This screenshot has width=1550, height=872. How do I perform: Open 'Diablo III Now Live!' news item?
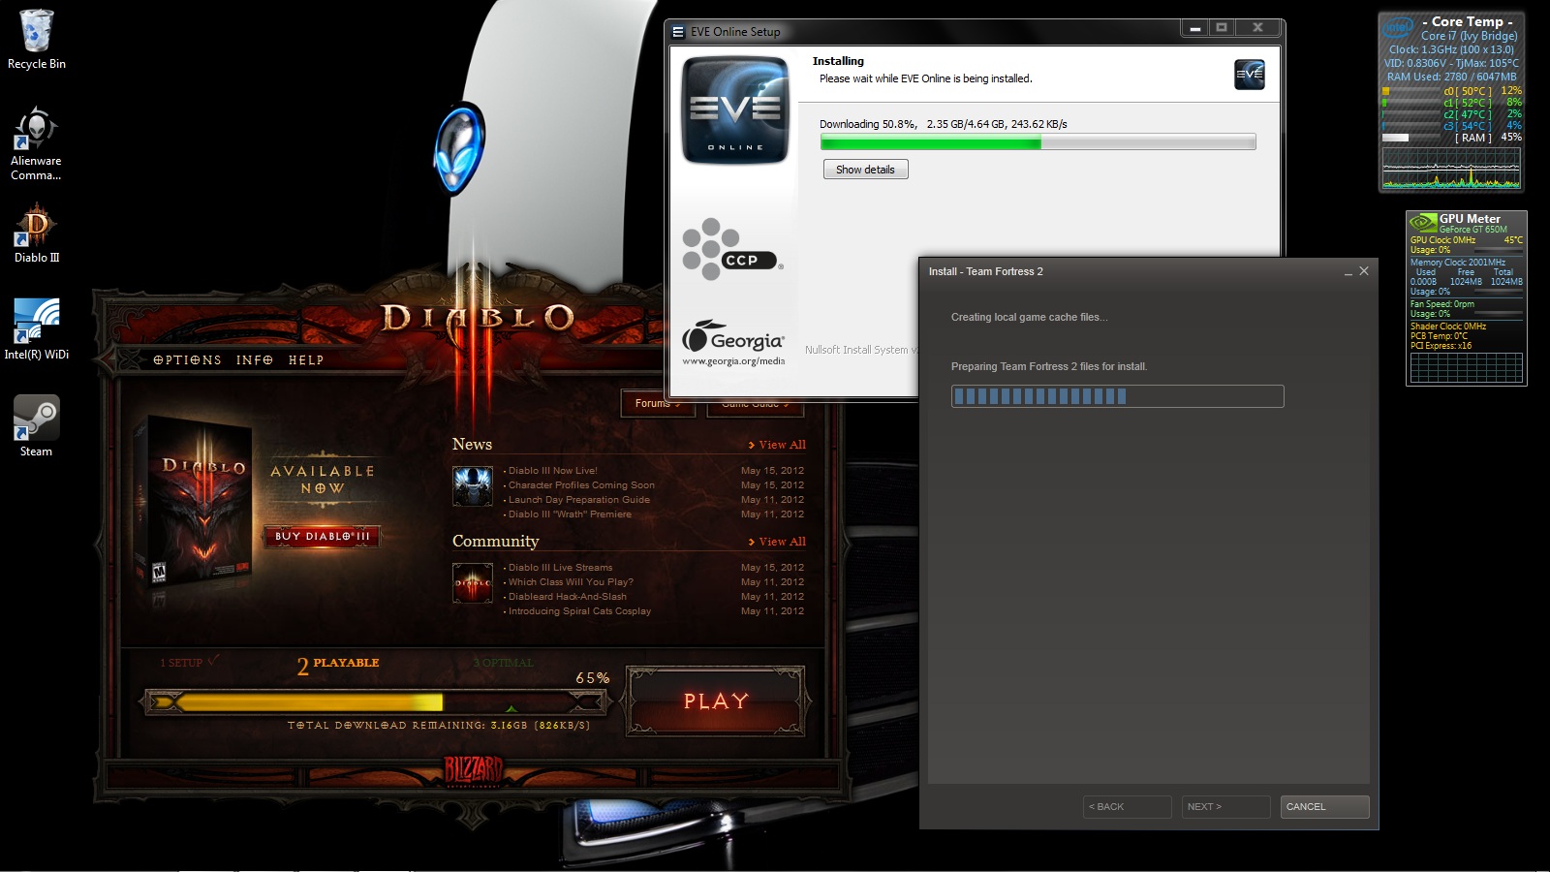point(552,471)
